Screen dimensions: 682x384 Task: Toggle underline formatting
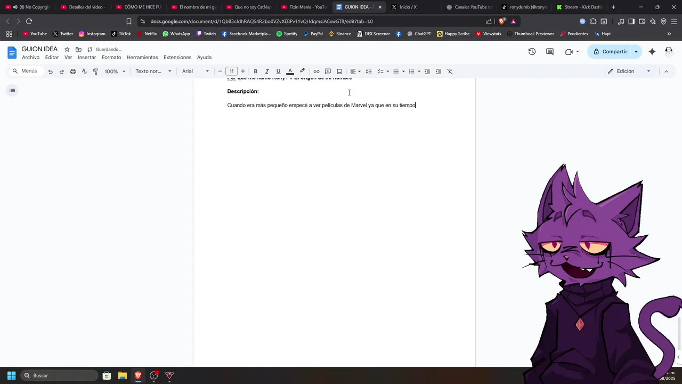(x=278, y=71)
